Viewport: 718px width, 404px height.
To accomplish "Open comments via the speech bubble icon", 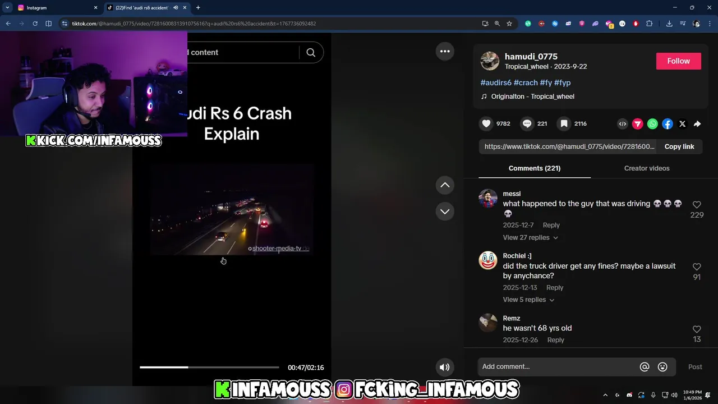I will pyautogui.click(x=527, y=123).
